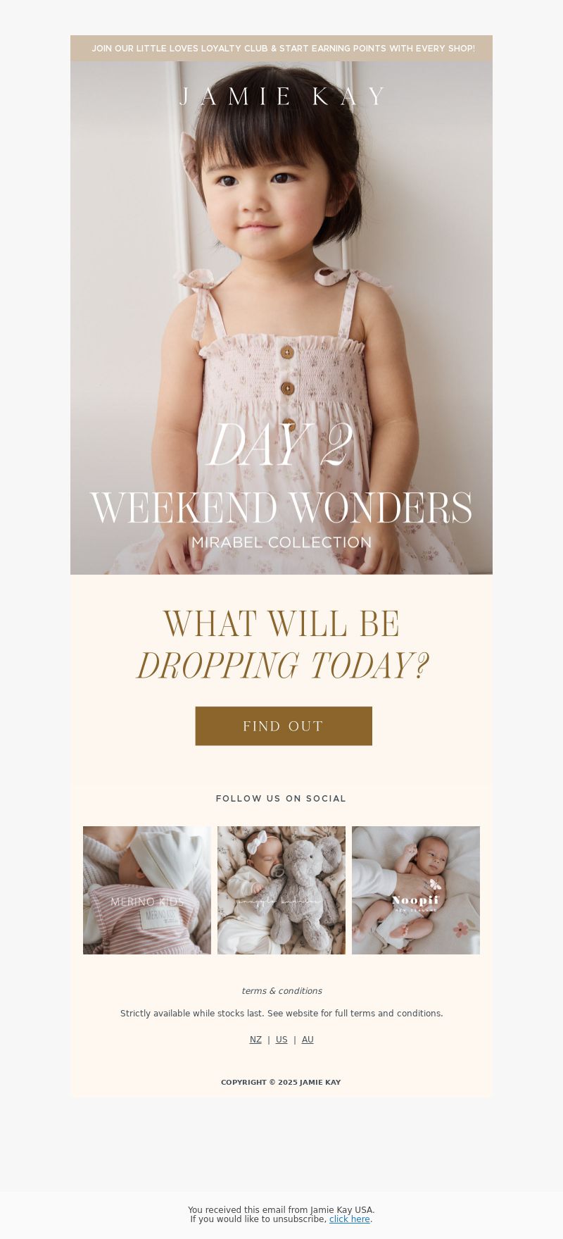
Task: Select the MIRABEL COLLECTION caption
Action: (281, 542)
